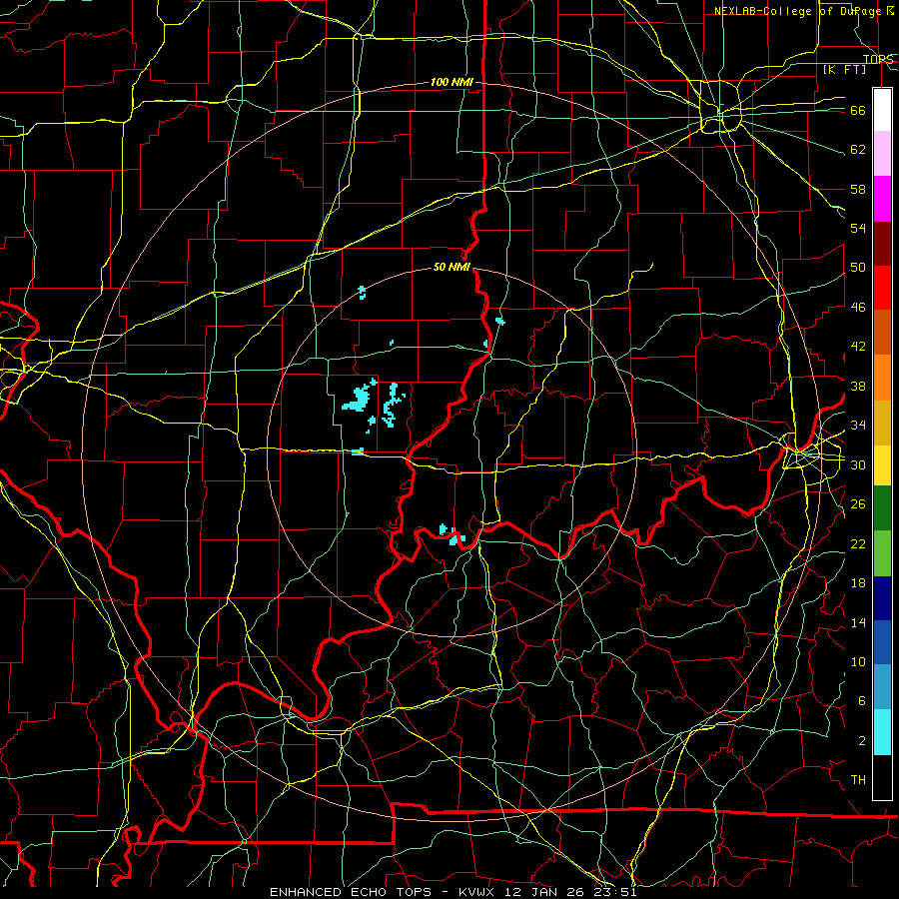
Task: Click the TOPS legend heading
Action: click(x=878, y=59)
